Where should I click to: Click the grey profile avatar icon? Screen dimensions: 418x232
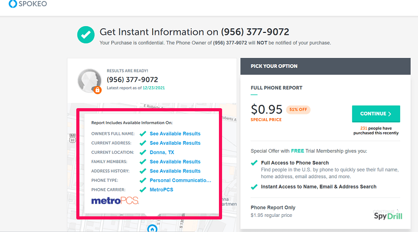[89, 81]
